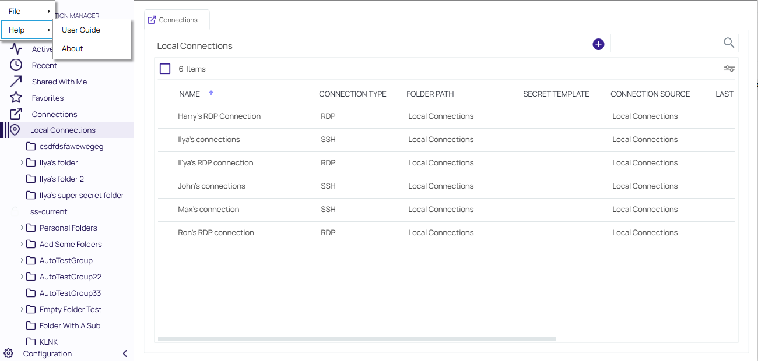Image resolution: width=758 pixels, height=361 pixels.
Task: Expand the Ilya's folder tree node
Action: pos(22,163)
